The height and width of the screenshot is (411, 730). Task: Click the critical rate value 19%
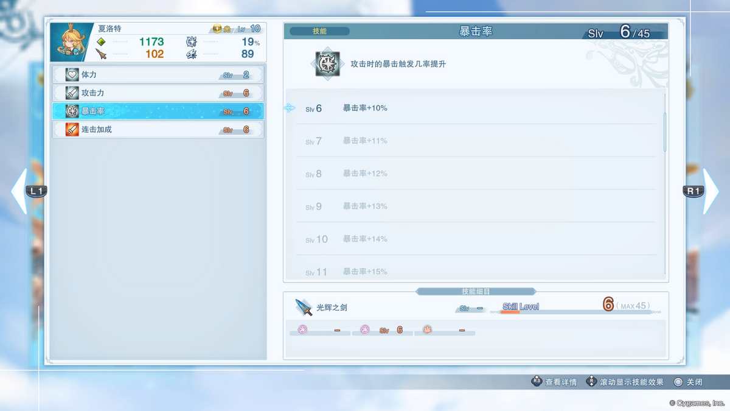(x=251, y=42)
